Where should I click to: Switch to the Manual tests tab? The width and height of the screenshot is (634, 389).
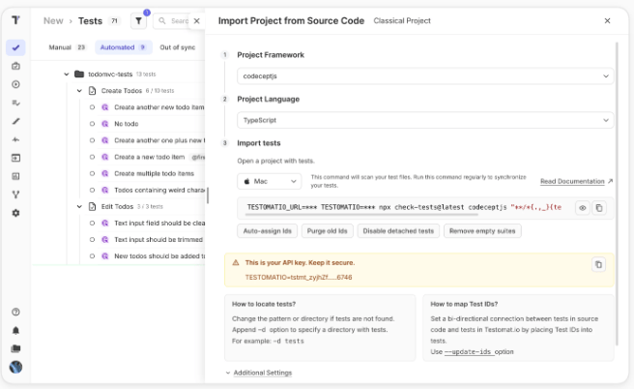point(67,47)
